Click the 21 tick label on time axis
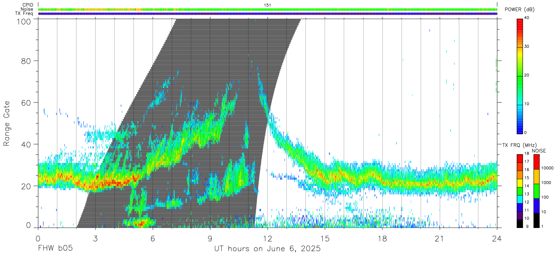This screenshot has width=559, height=258. pos(440,239)
